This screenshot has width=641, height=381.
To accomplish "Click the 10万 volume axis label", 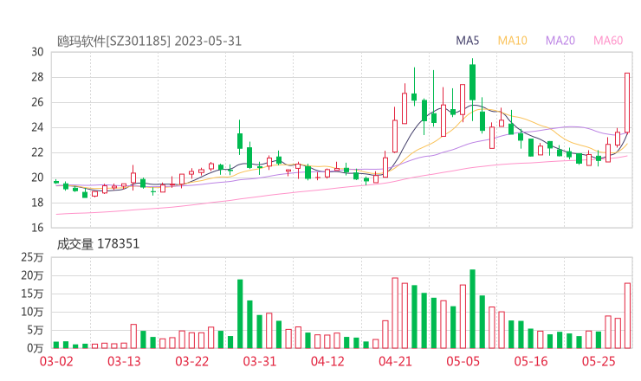I will (32, 312).
